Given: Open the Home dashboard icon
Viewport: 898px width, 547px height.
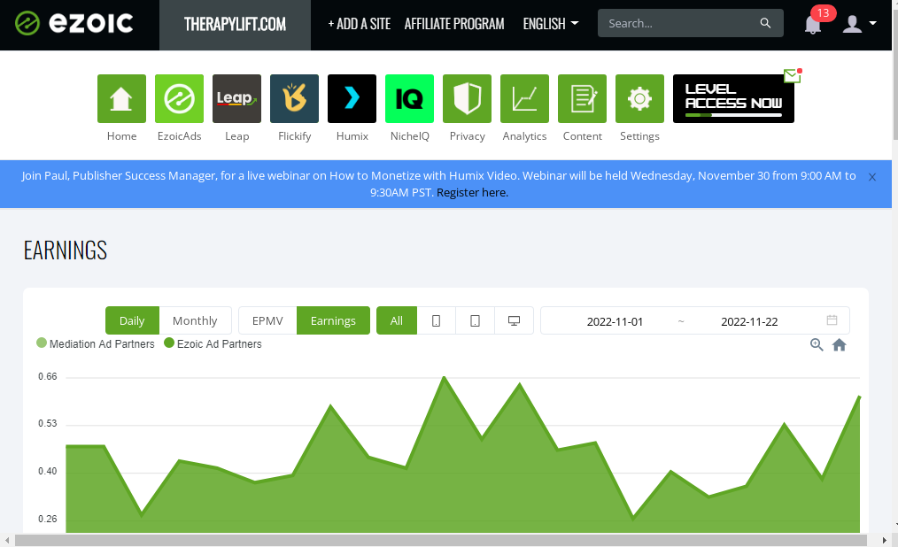Looking at the screenshot, I should click(121, 98).
